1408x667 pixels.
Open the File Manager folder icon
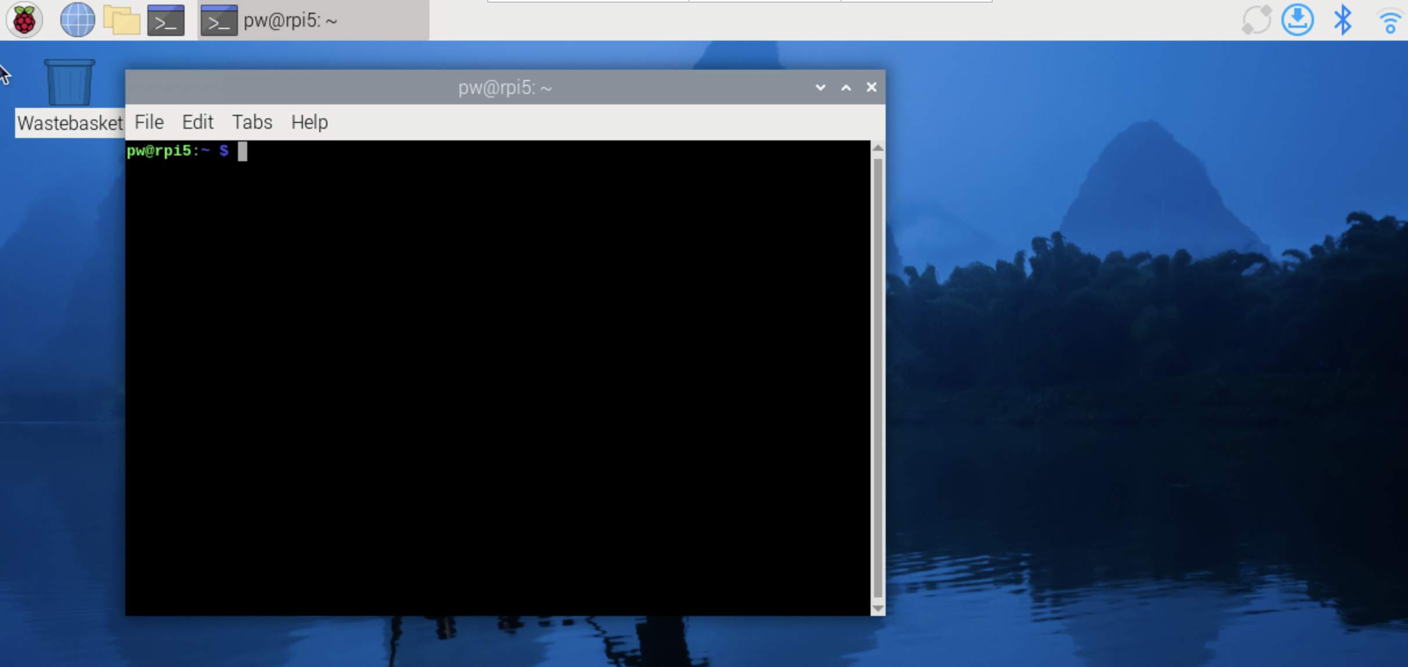[x=121, y=20]
